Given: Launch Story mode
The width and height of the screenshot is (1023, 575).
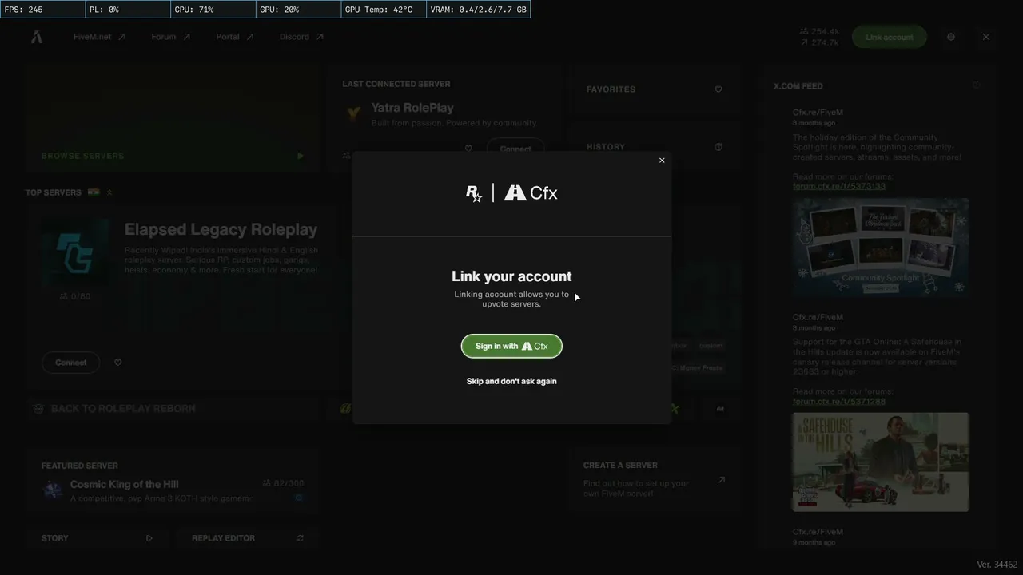Looking at the screenshot, I should point(98,538).
